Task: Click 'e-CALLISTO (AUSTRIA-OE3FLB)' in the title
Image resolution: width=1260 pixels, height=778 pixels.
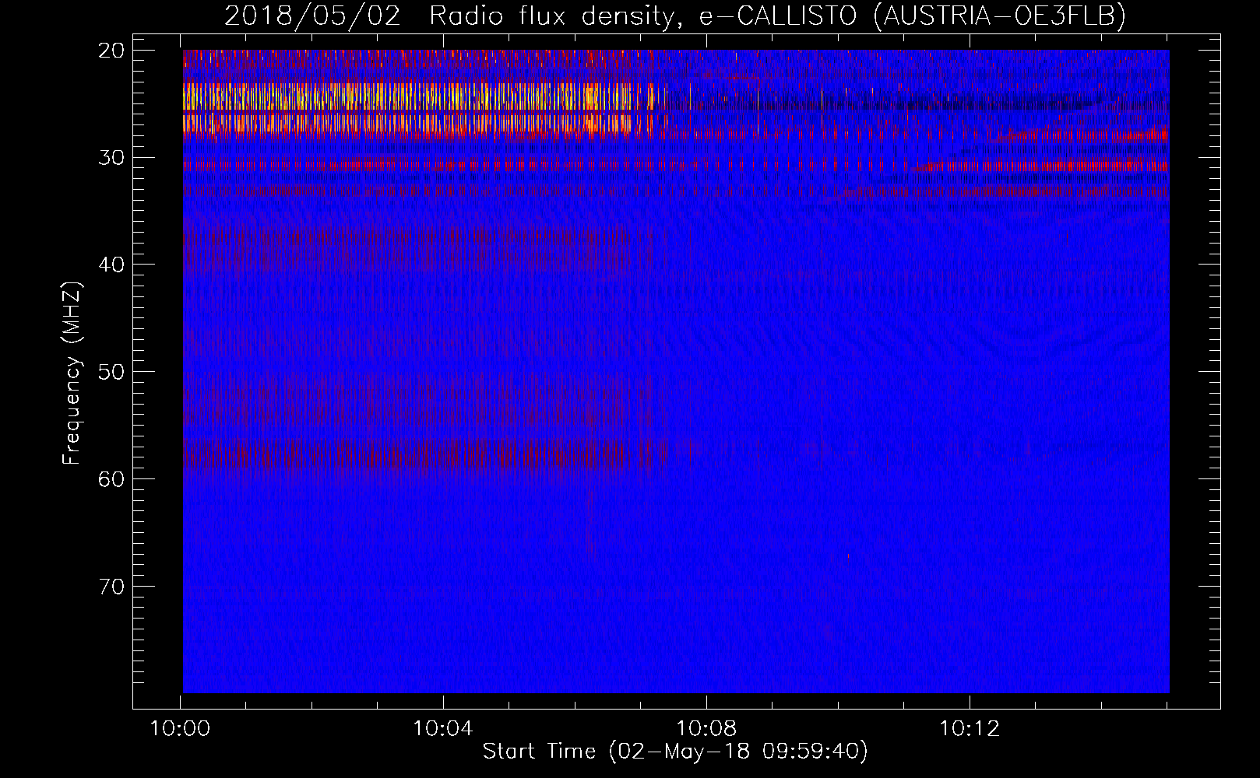Action: (x=912, y=16)
